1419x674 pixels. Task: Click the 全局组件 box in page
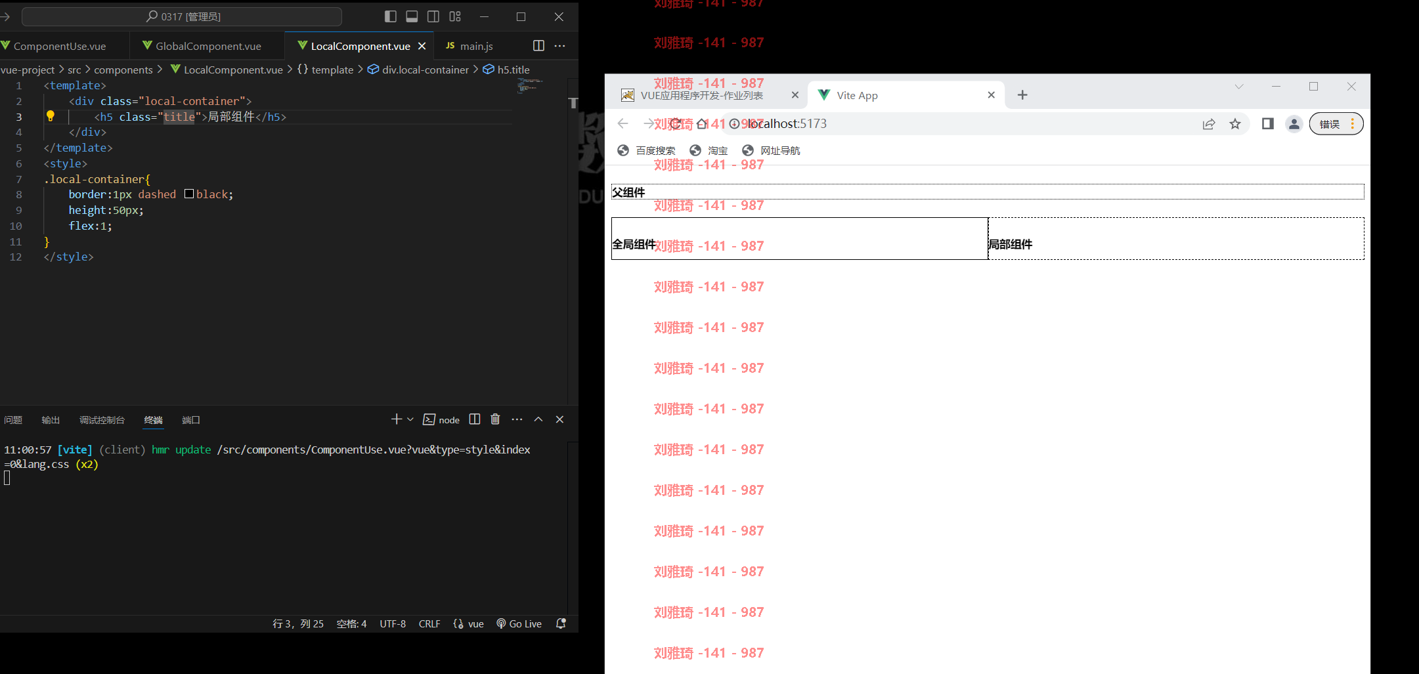800,238
